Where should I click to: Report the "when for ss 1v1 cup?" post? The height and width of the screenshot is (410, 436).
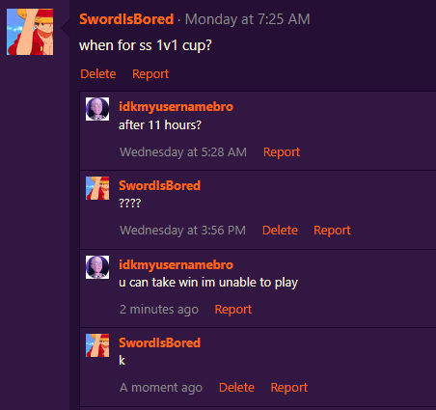point(150,74)
